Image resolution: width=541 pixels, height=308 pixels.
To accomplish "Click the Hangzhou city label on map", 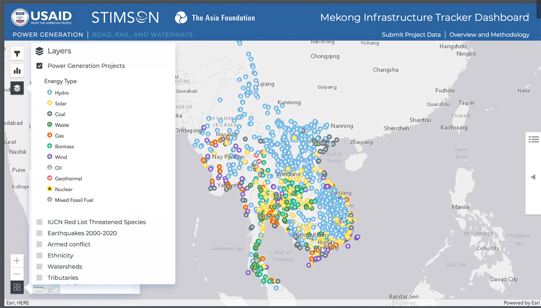I will [x=453, y=46].
